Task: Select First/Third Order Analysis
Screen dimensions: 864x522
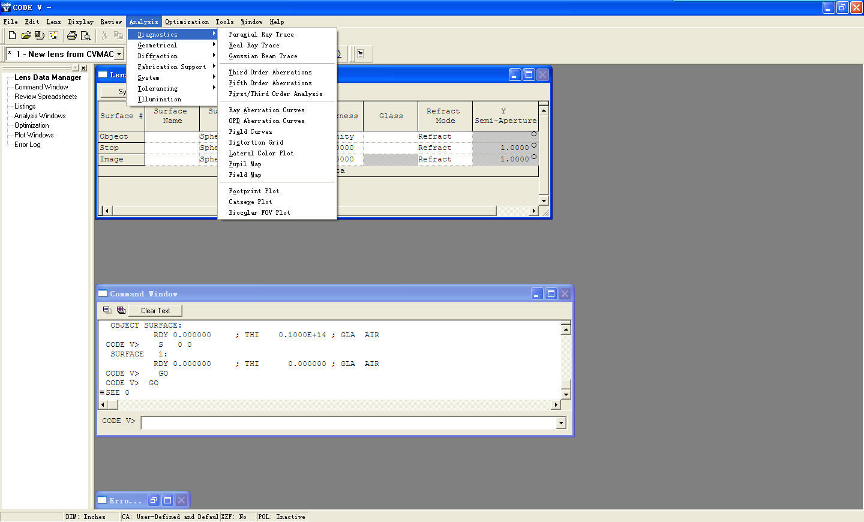Action: tap(277, 94)
